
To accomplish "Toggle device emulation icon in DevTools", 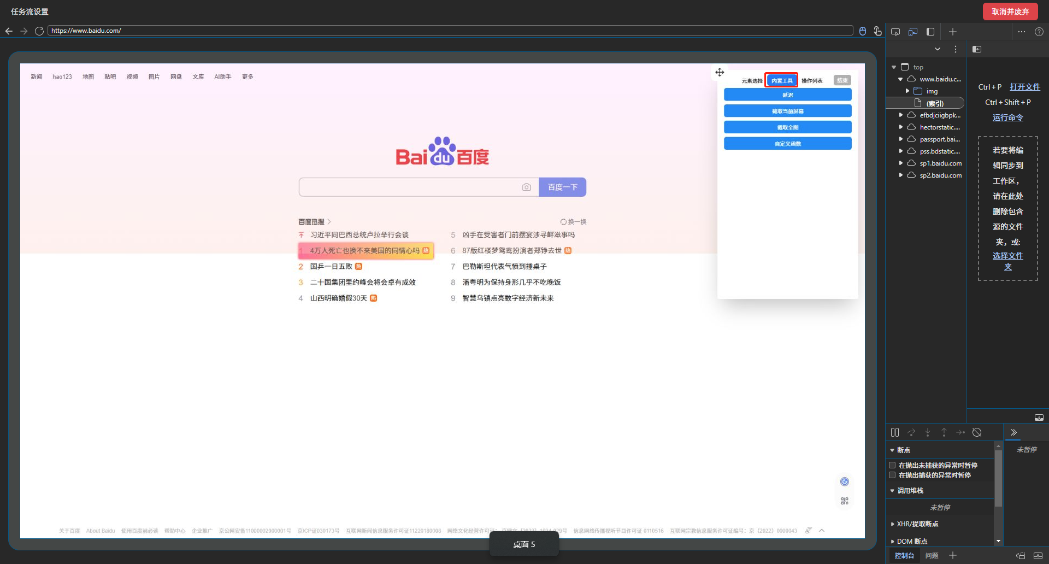I will tap(913, 32).
